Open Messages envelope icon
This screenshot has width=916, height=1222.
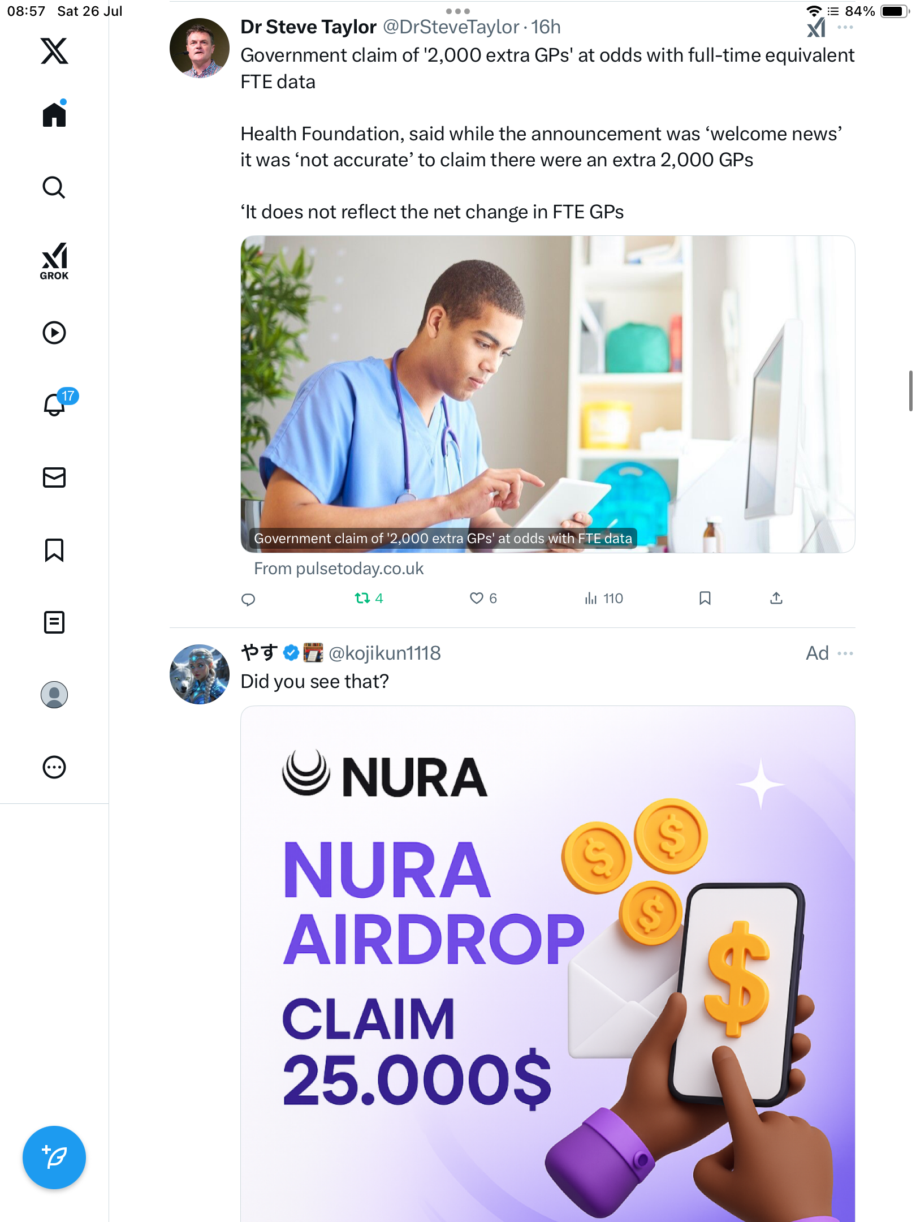[54, 477]
